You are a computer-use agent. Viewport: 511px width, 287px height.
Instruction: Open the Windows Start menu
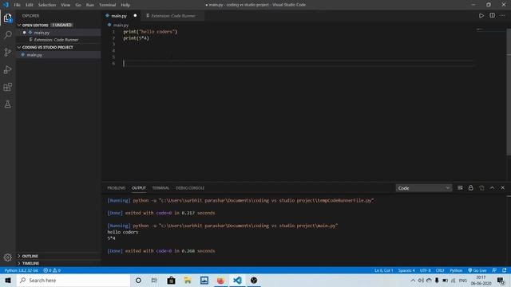coord(8,280)
